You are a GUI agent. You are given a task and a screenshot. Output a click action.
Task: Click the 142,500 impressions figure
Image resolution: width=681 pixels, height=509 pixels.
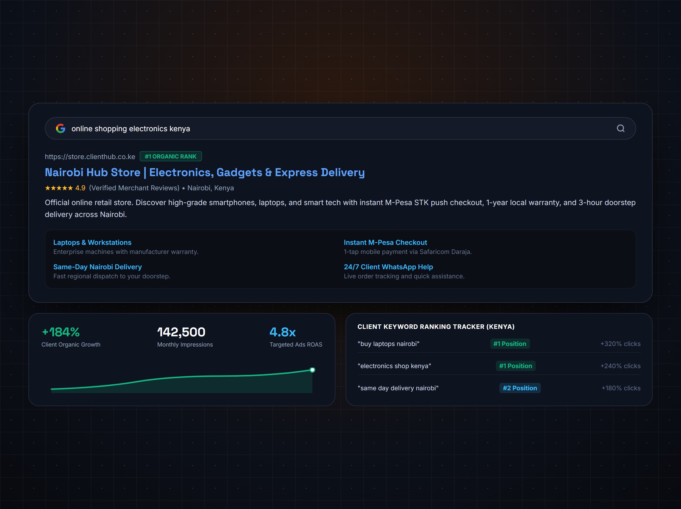181,332
